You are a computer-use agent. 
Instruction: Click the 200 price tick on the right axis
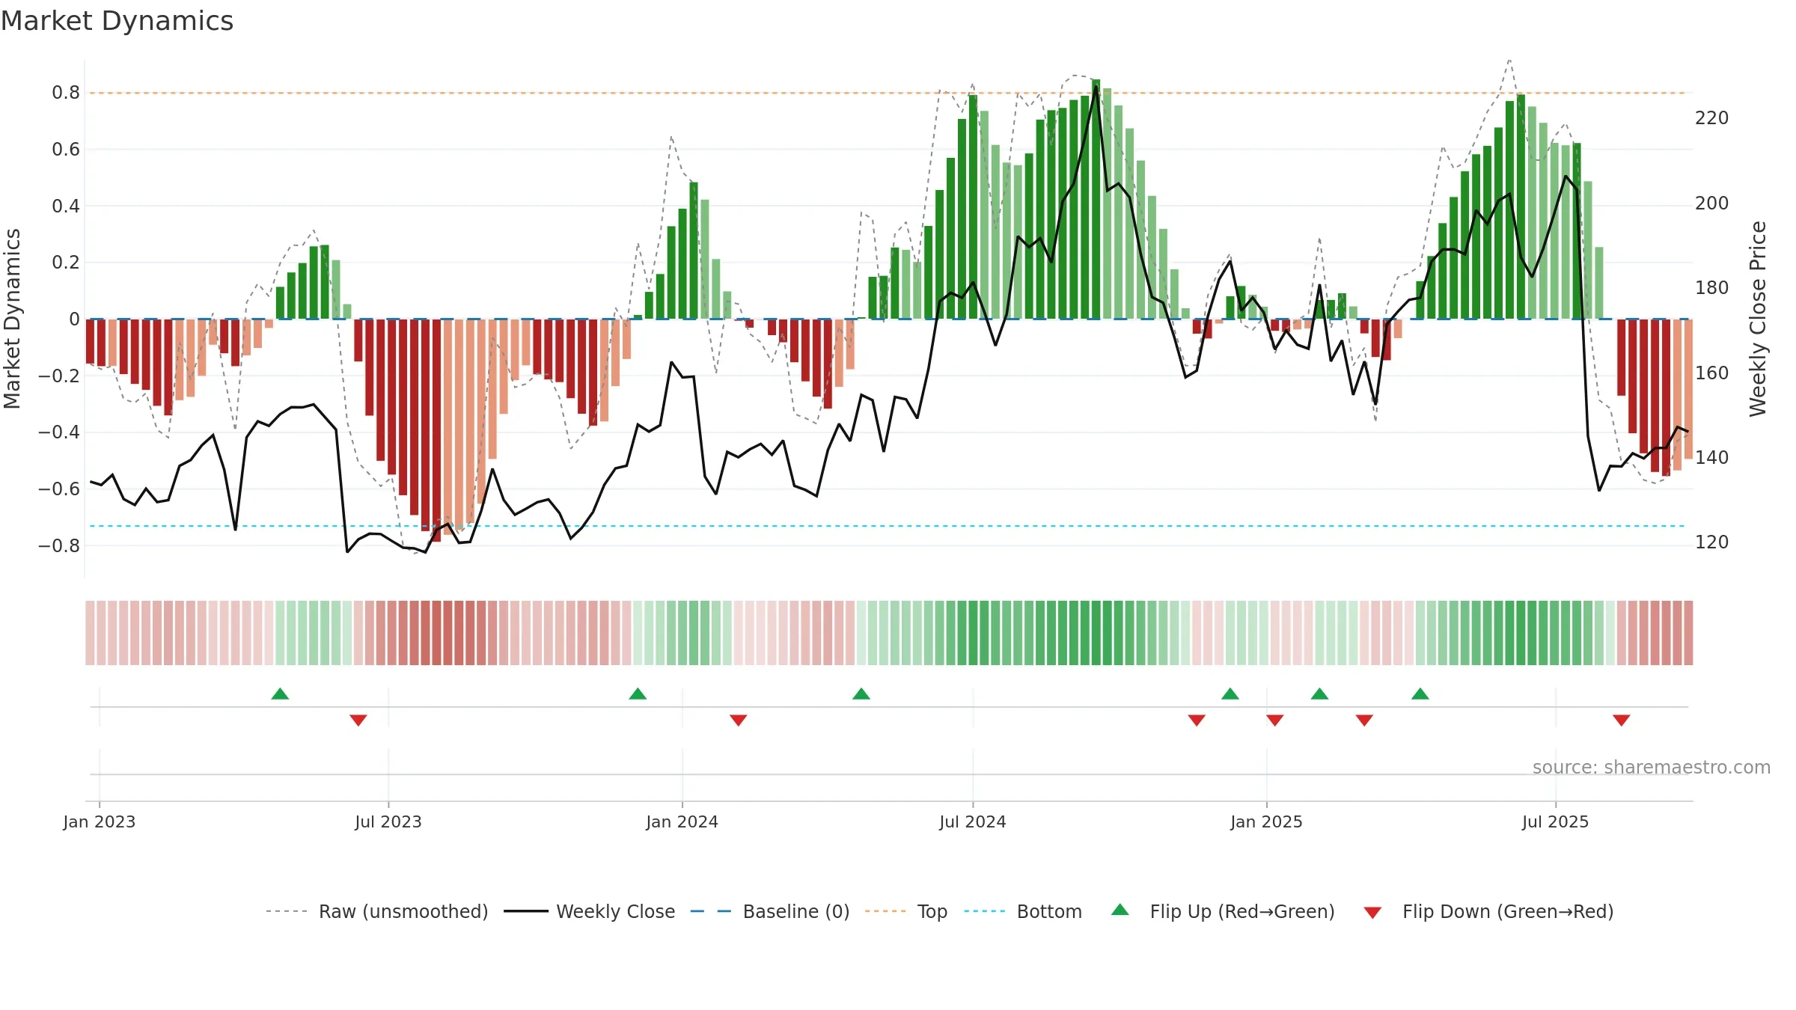[1712, 203]
